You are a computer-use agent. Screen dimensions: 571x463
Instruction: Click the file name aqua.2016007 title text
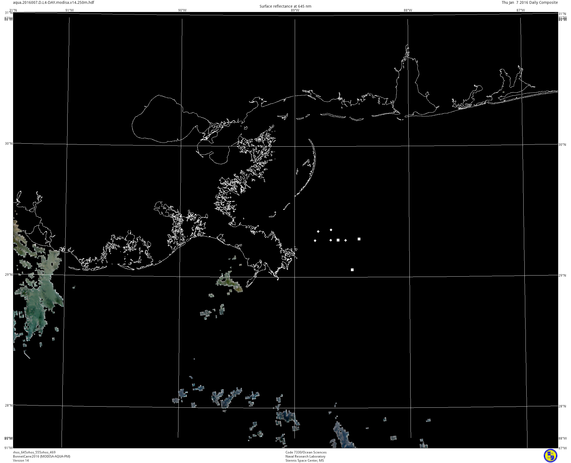point(54,2)
